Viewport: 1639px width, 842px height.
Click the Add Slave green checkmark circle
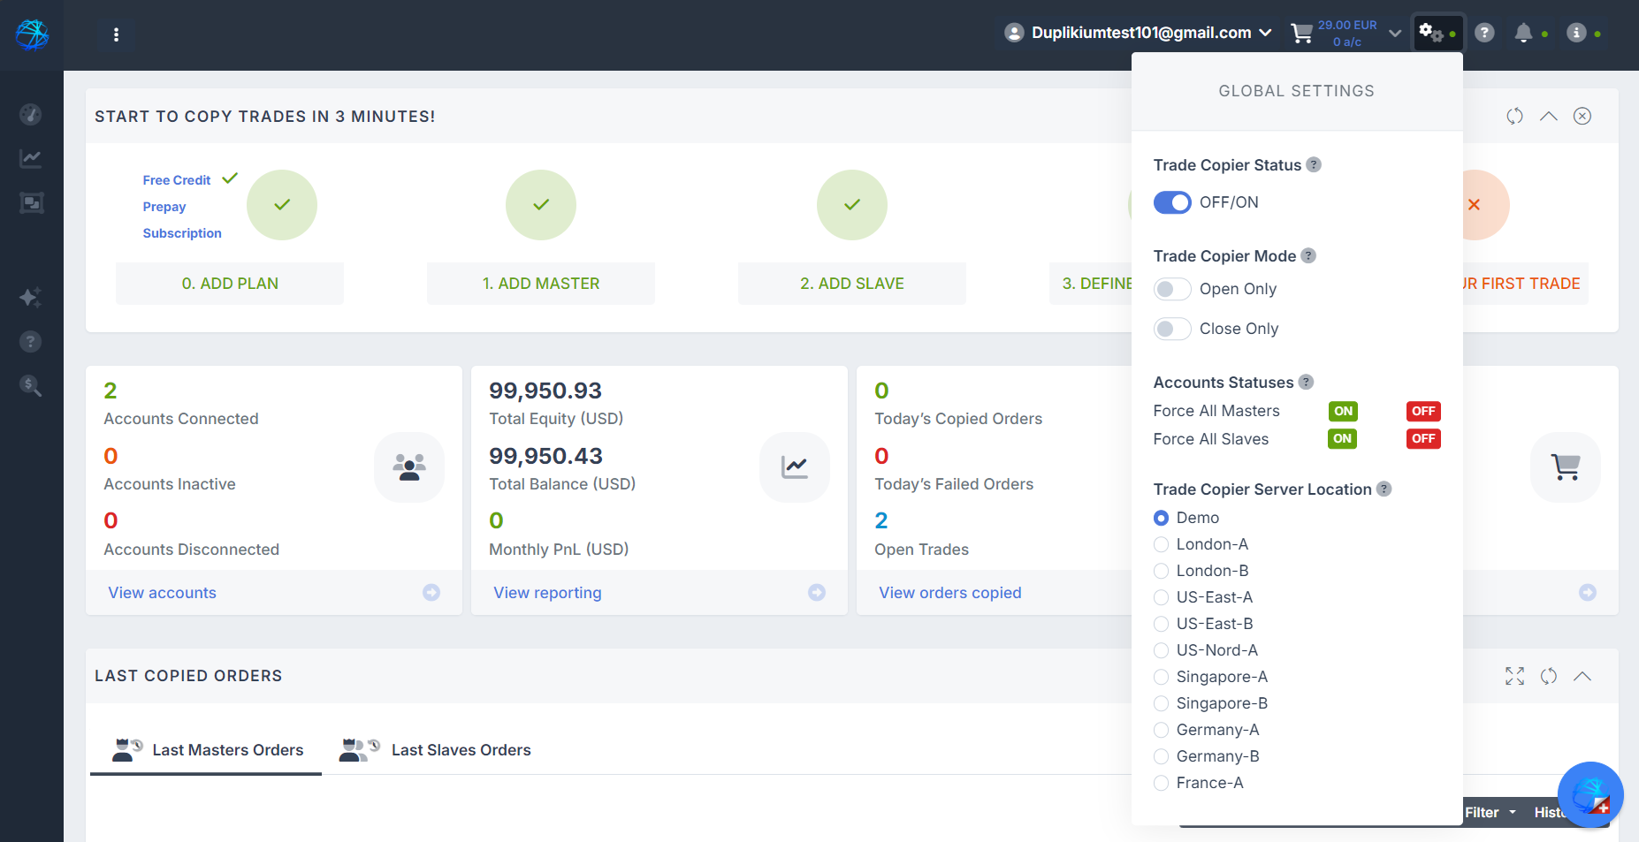pyautogui.click(x=852, y=205)
